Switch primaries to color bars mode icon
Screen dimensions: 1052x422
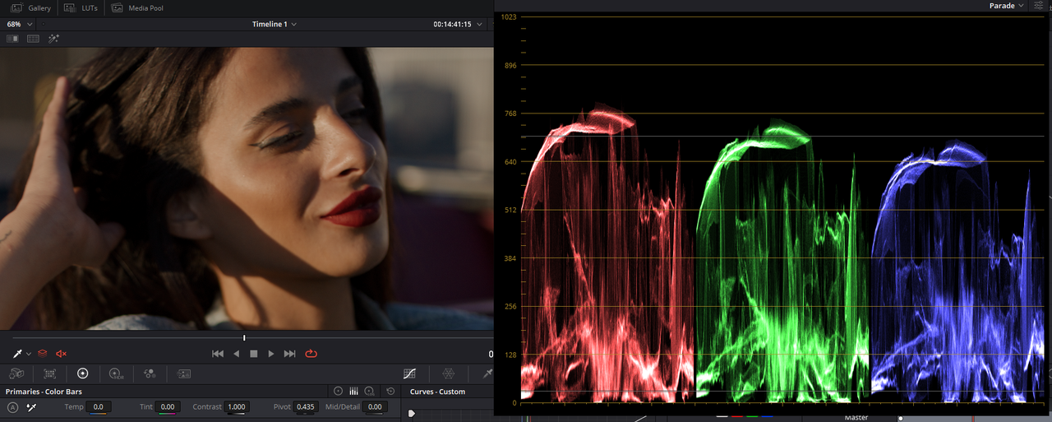(x=353, y=392)
